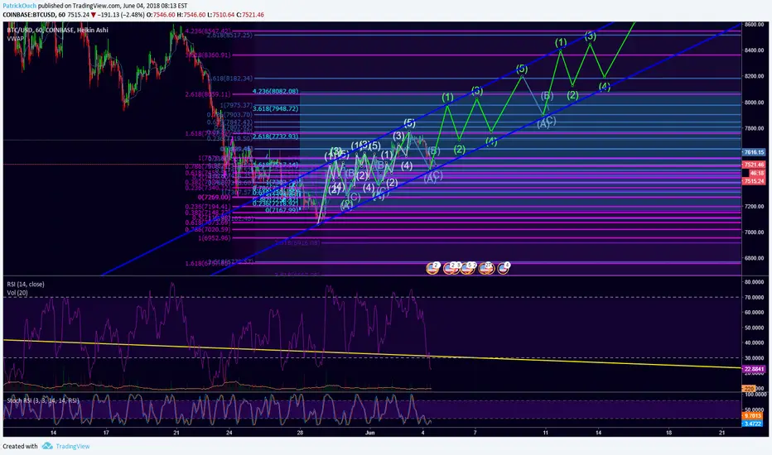
Task: Click the L:7510.64 low value
Action: click(x=221, y=15)
